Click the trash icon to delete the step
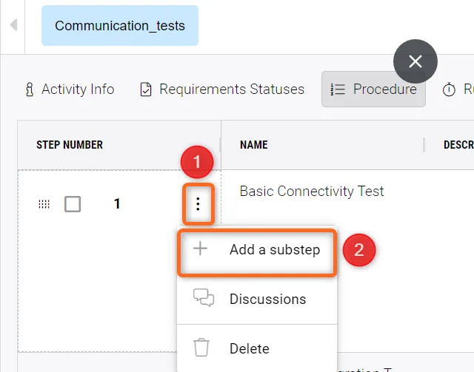The width and height of the screenshot is (474, 372). point(201,348)
